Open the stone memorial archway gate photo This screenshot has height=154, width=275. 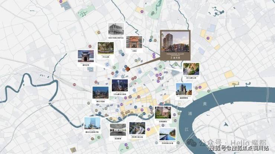86,56
